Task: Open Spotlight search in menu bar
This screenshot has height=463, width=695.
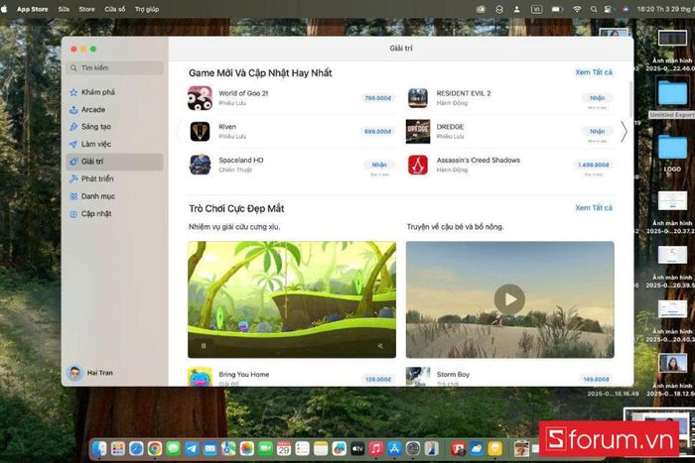Action: point(594,9)
